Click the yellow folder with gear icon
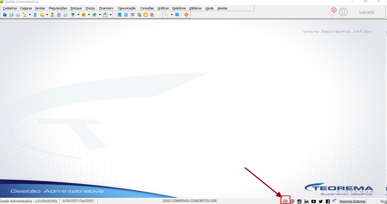 tap(42, 15)
